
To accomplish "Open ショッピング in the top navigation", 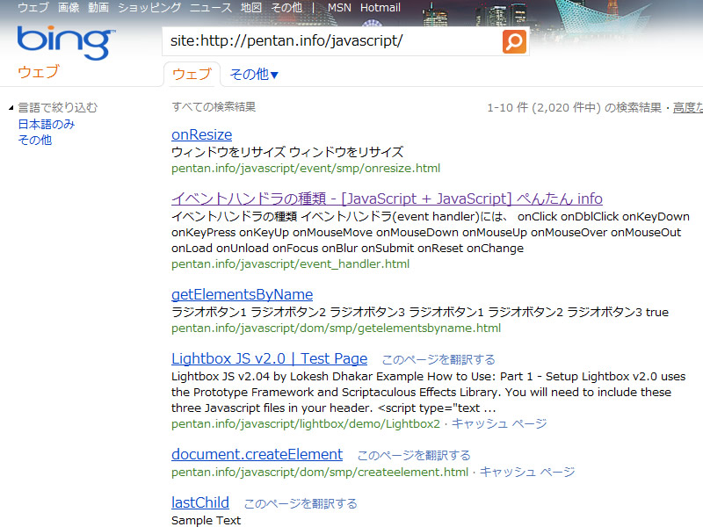I will coord(149,8).
